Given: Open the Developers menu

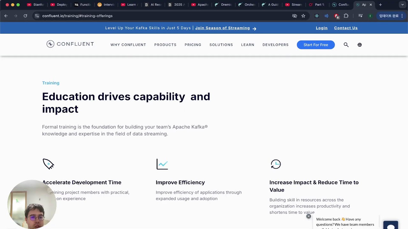Looking at the screenshot, I should point(275,45).
